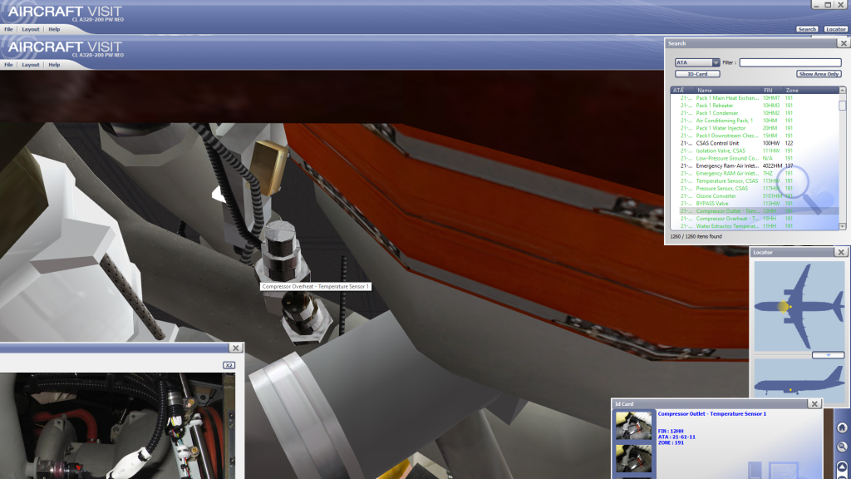Select the 'CSAS Control Unit' row
Image resolution: width=851 pixels, height=479 pixels.
[755, 143]
